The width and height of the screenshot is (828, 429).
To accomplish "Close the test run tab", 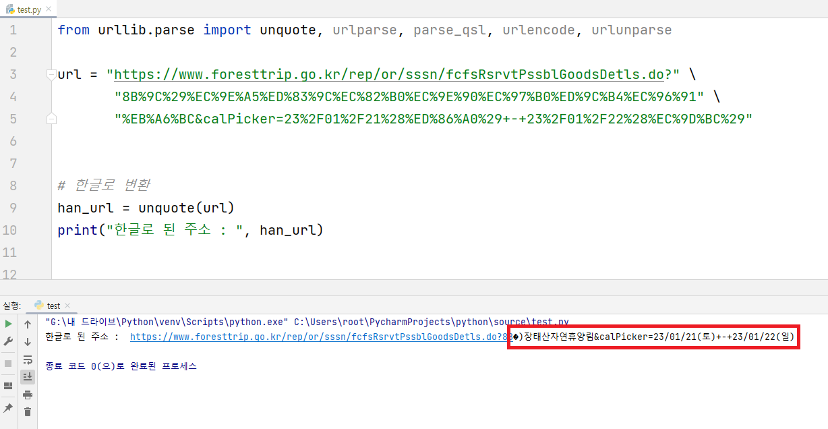I will [x=67, y=306].
